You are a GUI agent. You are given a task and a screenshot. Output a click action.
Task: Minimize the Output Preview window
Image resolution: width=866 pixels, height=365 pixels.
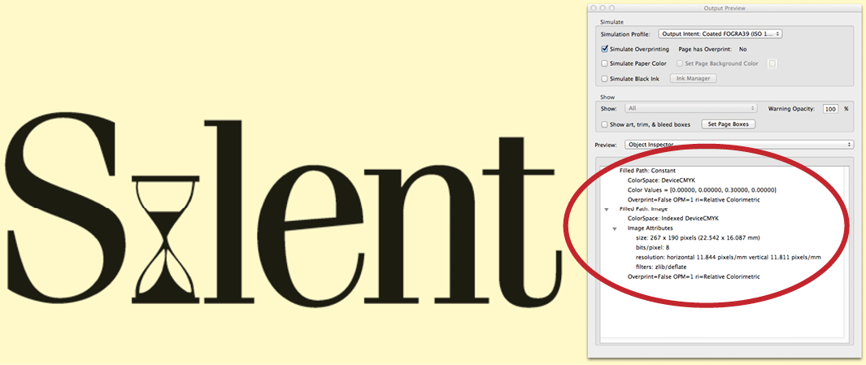click(603, 8)
